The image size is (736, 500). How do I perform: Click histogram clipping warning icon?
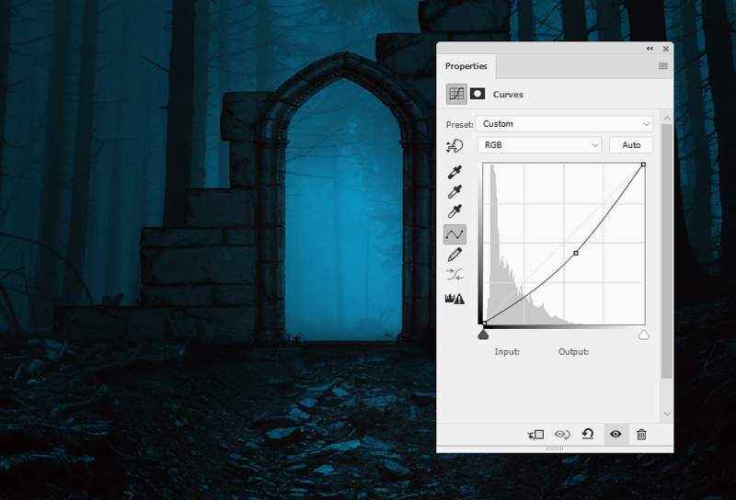(454, 299)
